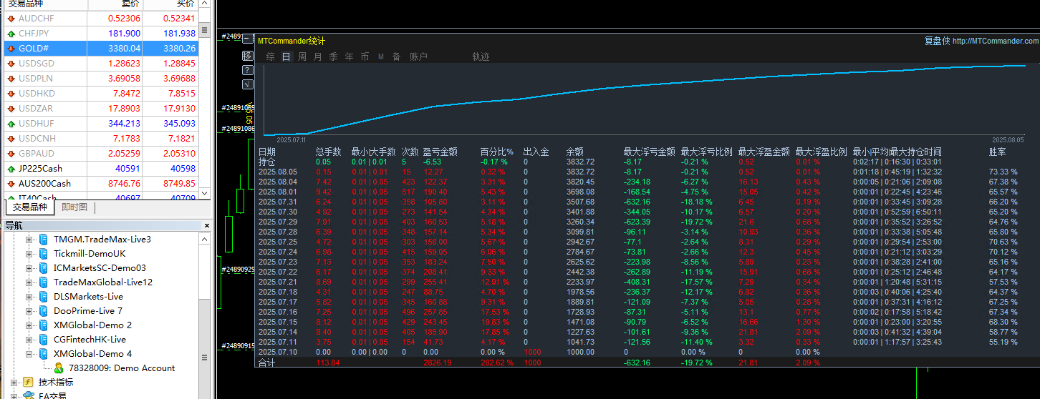Click the down arrow icon for AUS200Cash
1040x399 pixels.
tap(11, 184)
